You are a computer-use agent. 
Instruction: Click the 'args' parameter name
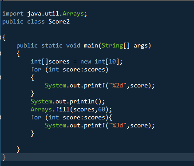click(x=141, y=46)
